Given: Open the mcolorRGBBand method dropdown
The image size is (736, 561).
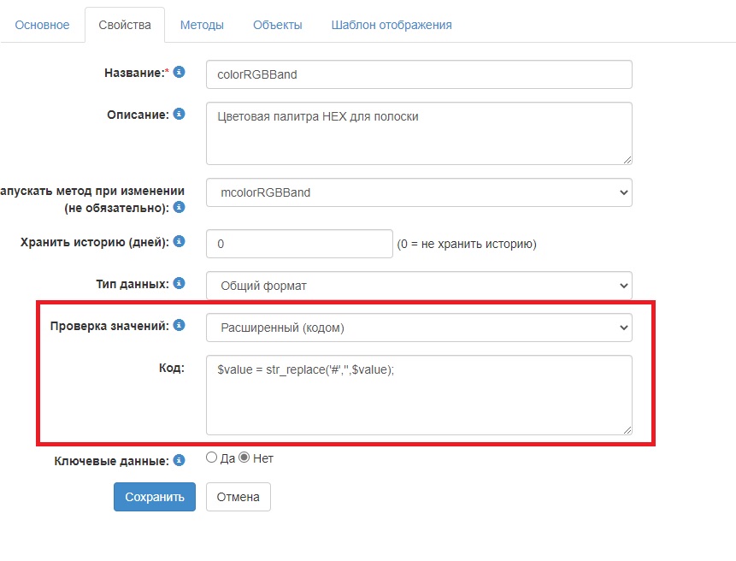Looking at the screenshot, I should click(419, 192).
